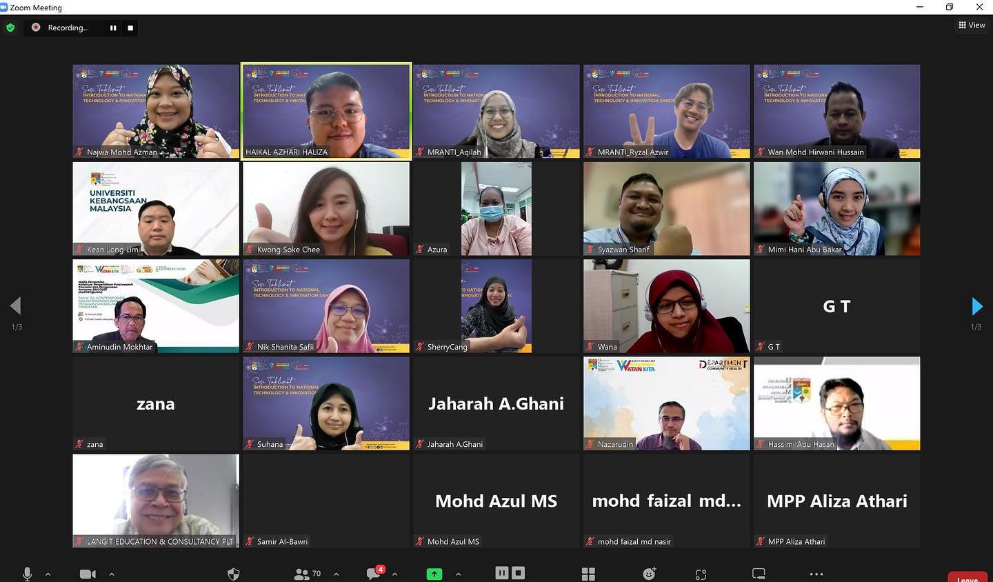The image size is (993, 582).
Task: Open the More options ellipsis
Action: 816,574
